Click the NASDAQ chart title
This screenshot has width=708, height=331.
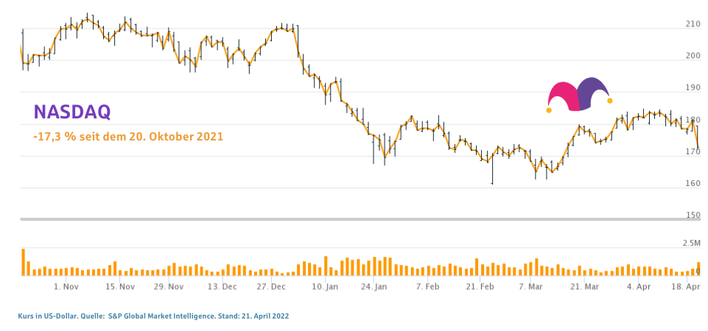click(x=72, y=112)
